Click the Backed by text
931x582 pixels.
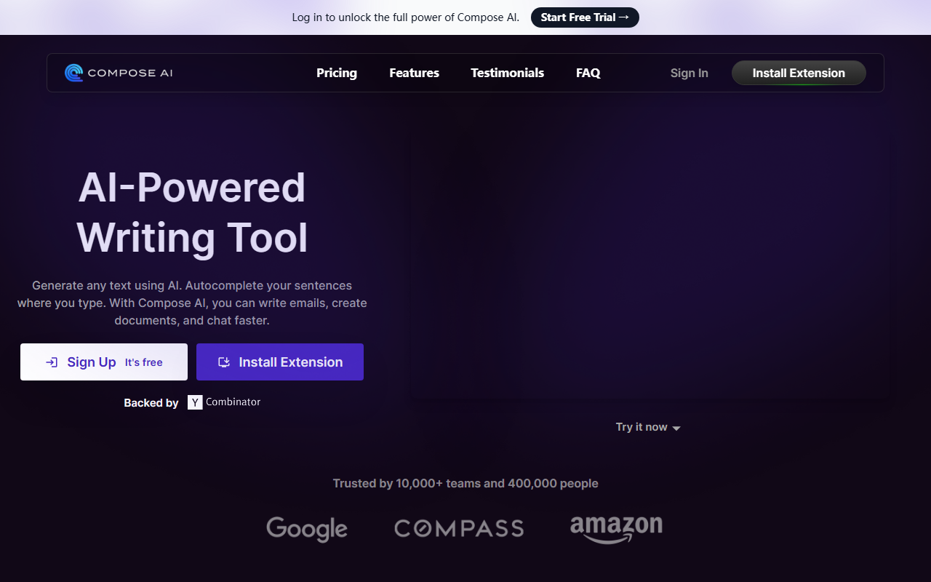(x=151, y=403)
